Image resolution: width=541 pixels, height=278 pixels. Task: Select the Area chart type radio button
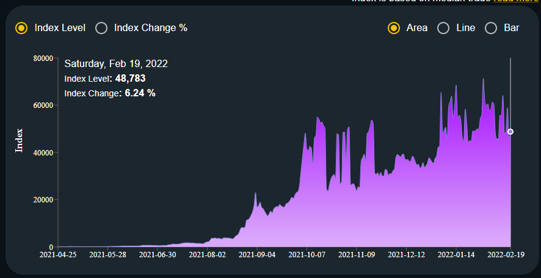[394, 28]
